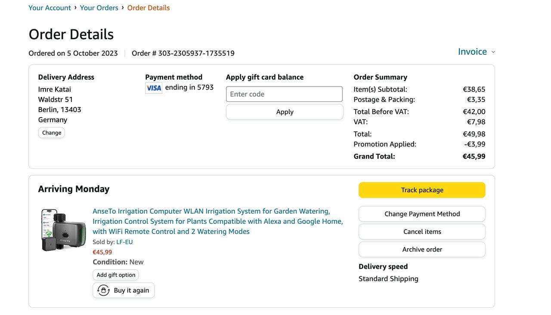
Task: Click the Visa card logo icon
Action: (x=154, y=88)
